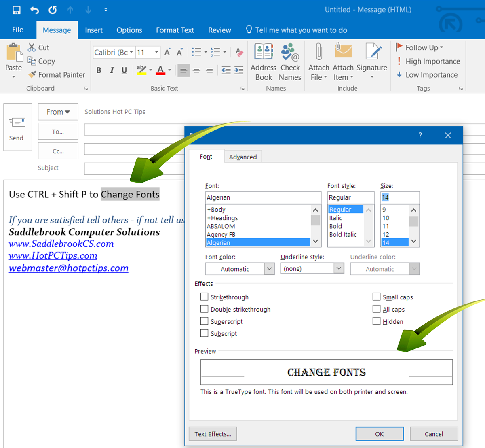Tick the Hidden checkbox

[x=376, y=321]
